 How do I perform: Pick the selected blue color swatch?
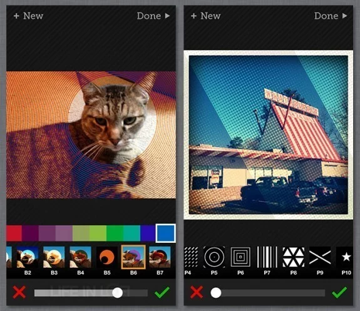click(165, 233)
